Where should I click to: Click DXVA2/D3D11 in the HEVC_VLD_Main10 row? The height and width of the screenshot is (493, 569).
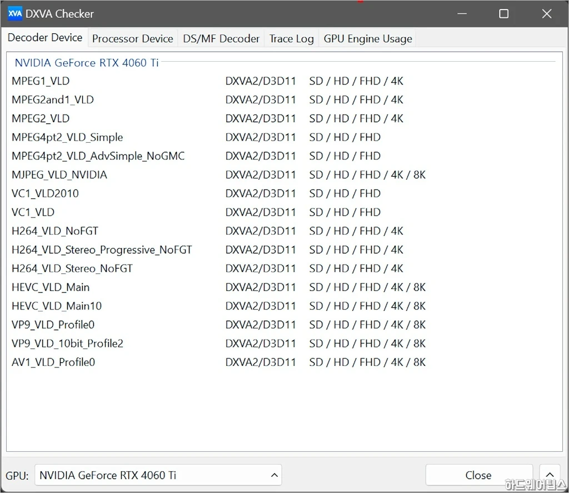pyautogui.click(x=261, y=306)
